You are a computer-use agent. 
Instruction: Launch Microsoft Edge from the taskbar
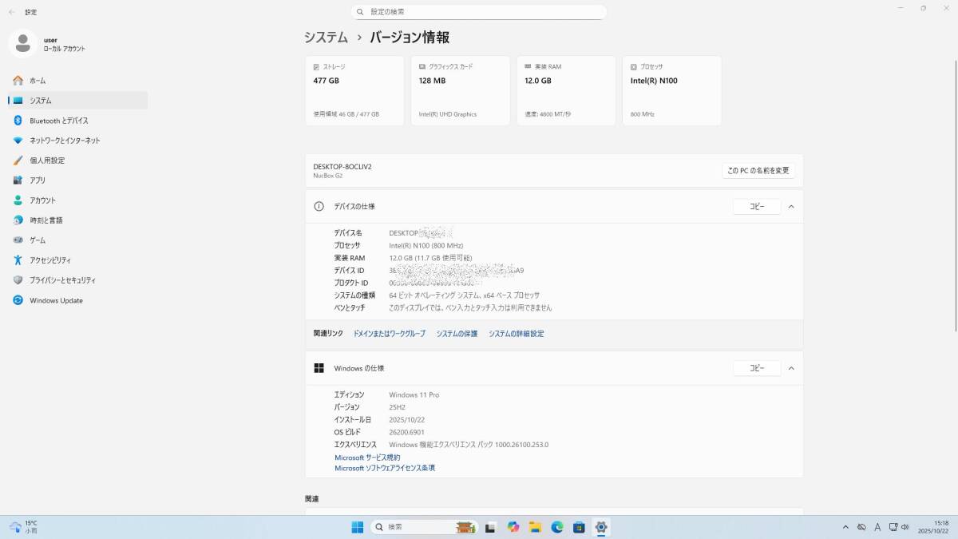[557, 527]
